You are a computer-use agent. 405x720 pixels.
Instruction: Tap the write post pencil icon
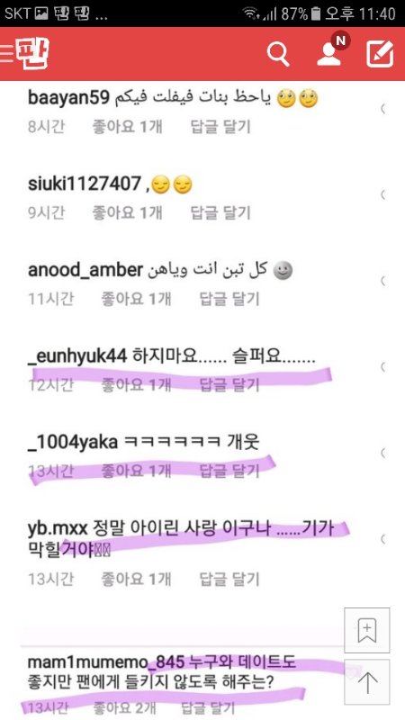380,54
